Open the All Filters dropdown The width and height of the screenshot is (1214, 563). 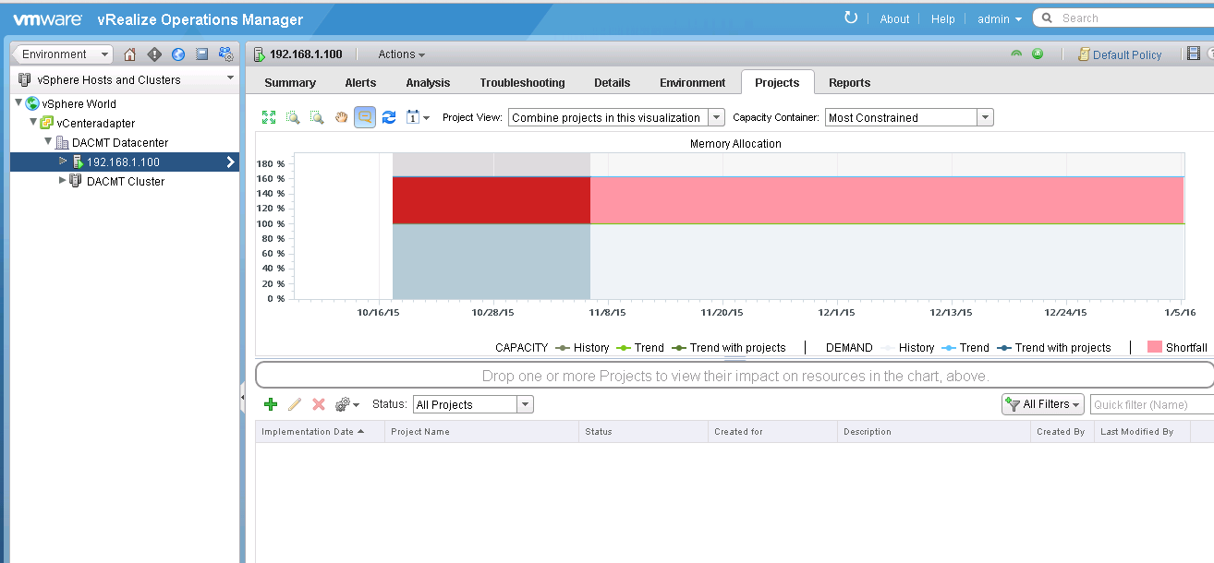[1043, 404]
